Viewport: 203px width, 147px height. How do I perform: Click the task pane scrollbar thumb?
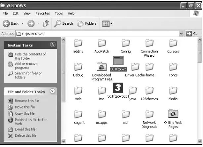[63, 73]
